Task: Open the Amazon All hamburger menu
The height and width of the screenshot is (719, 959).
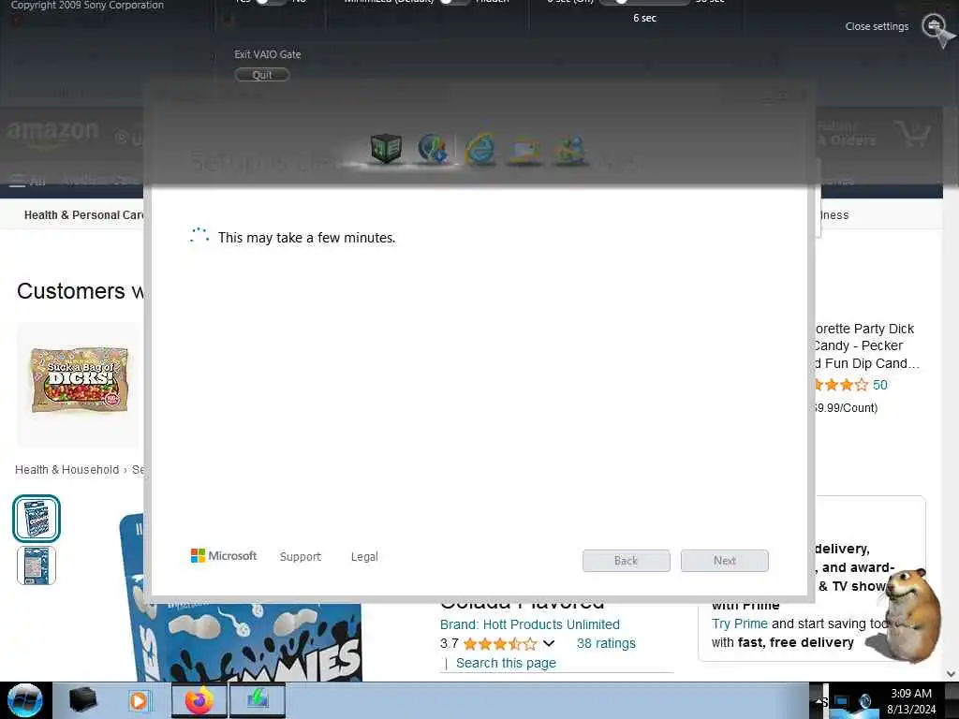Action: tap(27, 181)
